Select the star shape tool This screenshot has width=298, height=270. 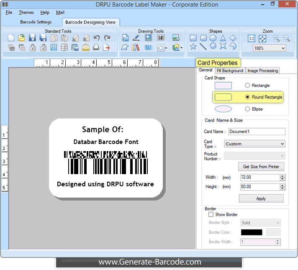point(193,47)
